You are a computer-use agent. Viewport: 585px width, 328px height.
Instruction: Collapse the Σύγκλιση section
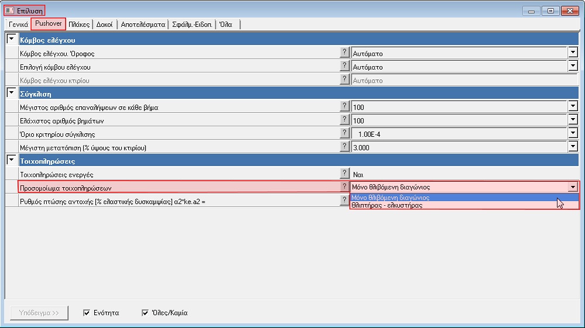(x=11, y=94)
